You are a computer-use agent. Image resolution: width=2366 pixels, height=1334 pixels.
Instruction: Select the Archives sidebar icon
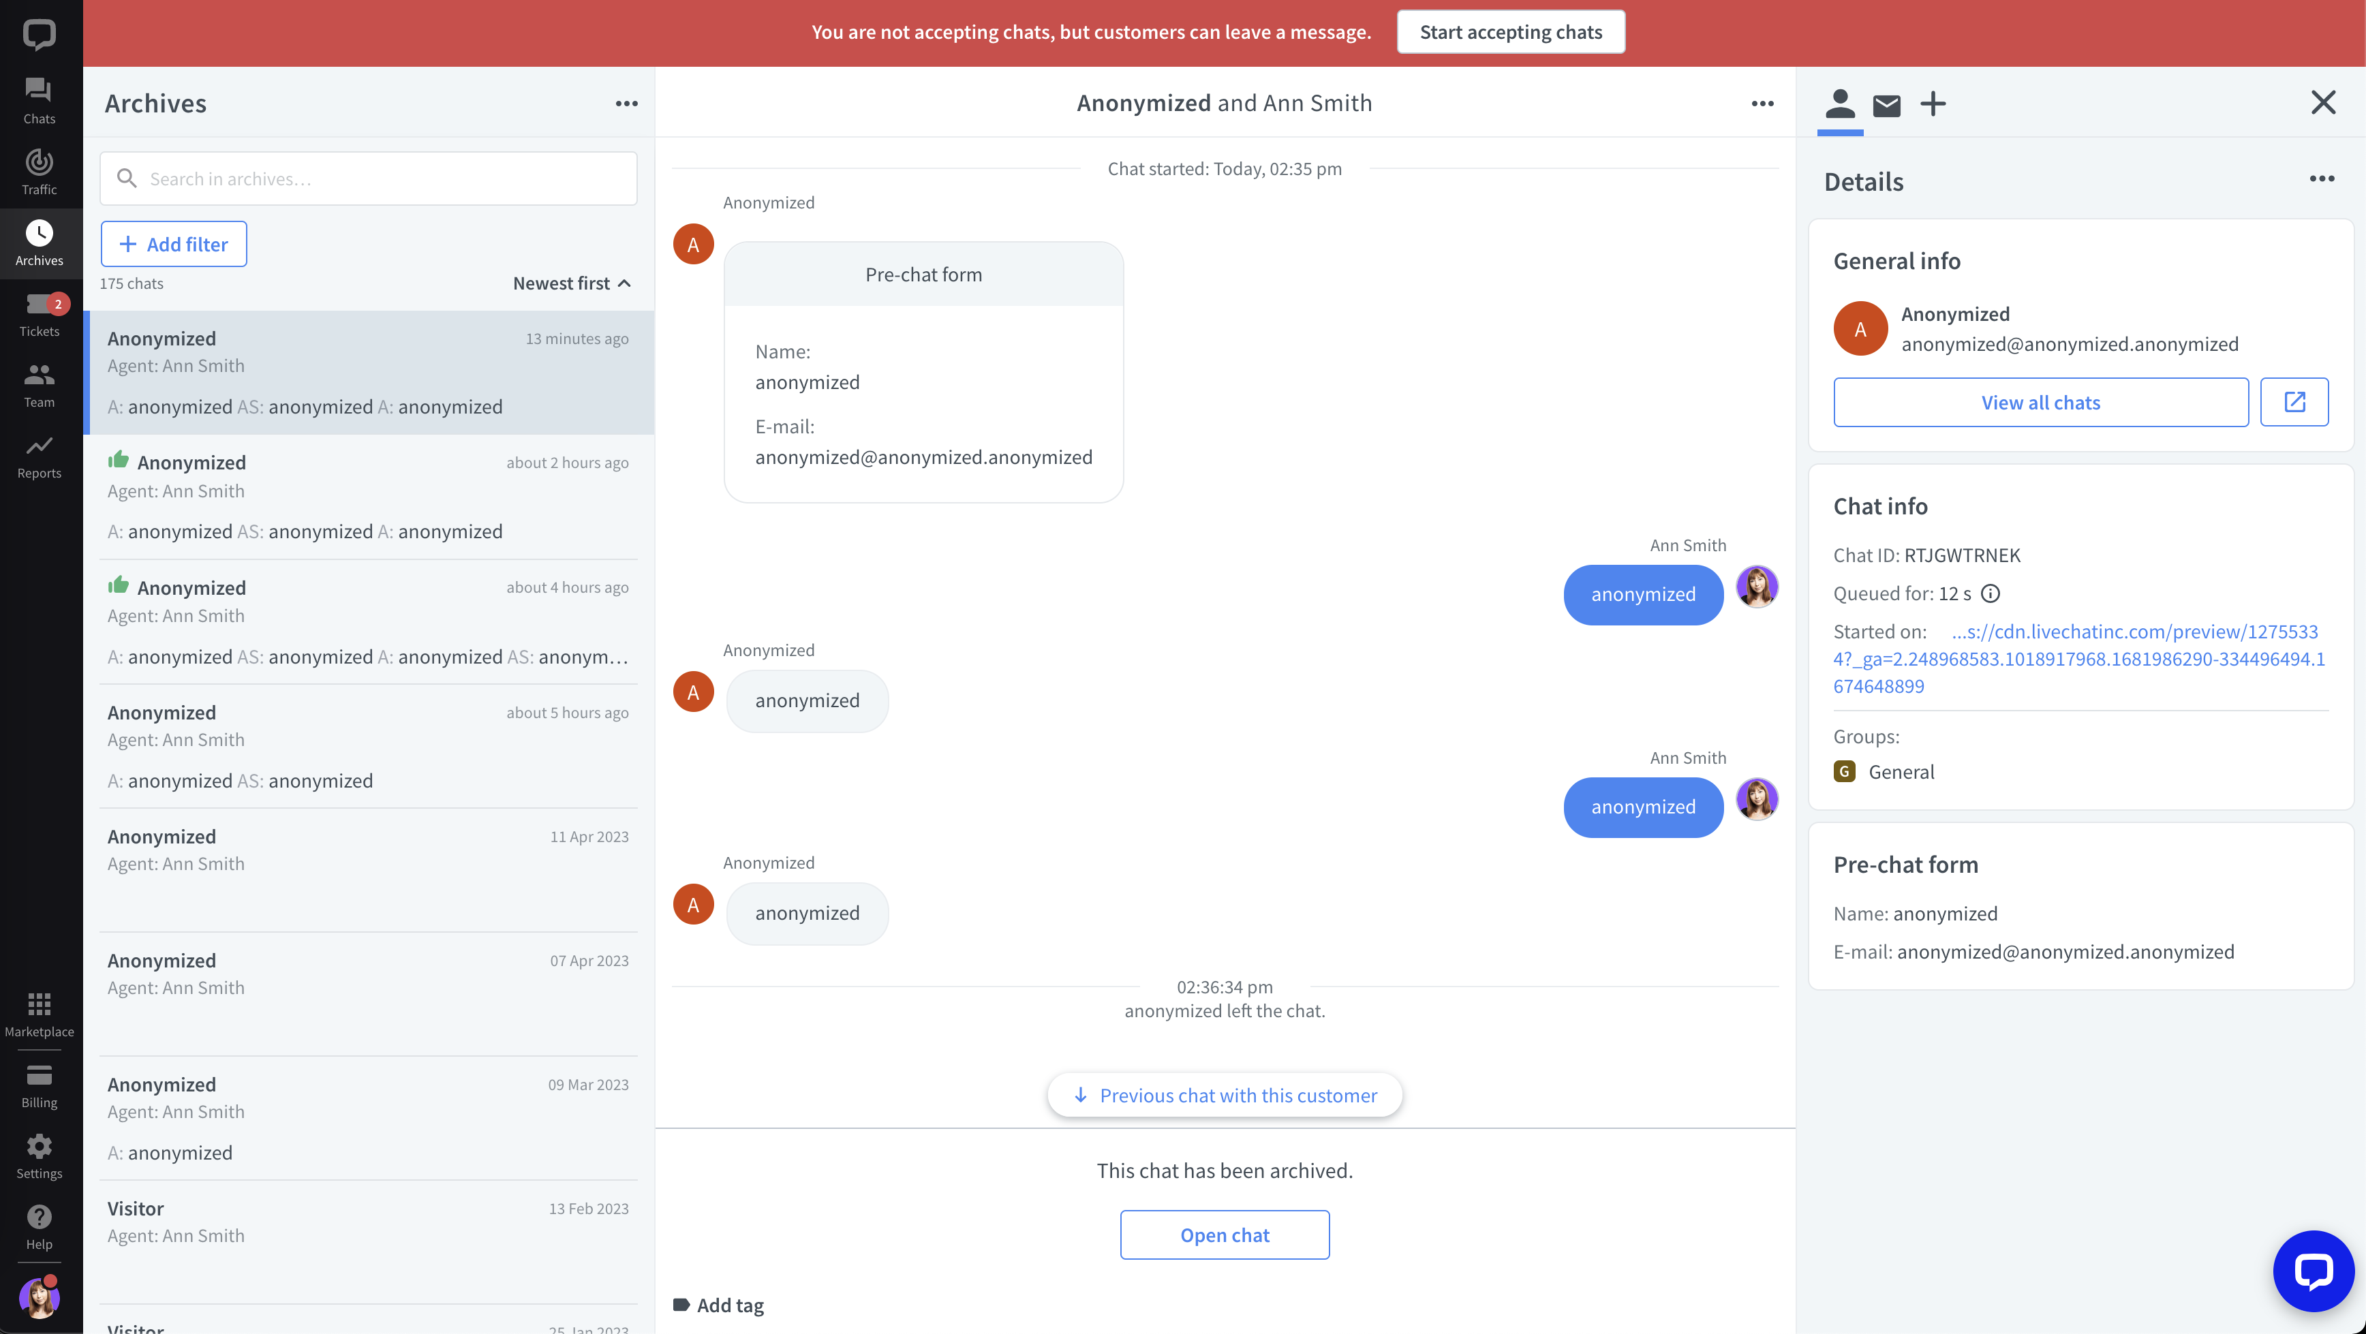pyautogui.click(x=40, y=243)
